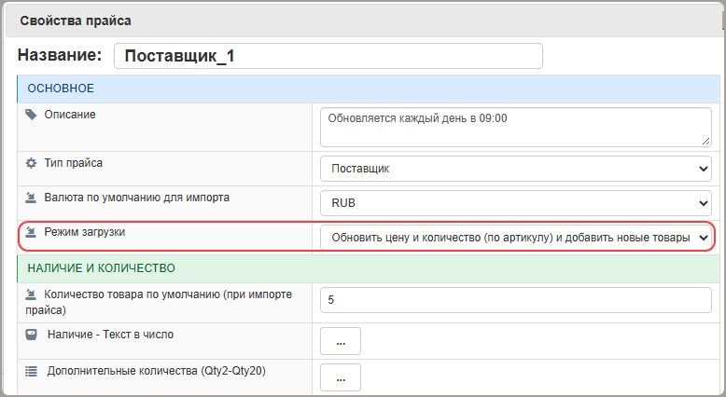Click the ОСНОВНОЕ section header
Screen dimensions: 726x397
(x=369, y=89)
